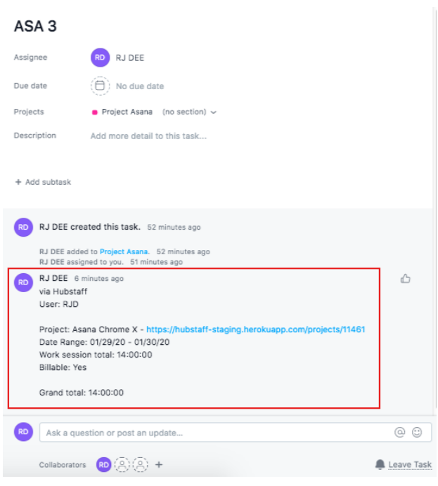Click the @ mention icon in comment box

coord(400,433)
